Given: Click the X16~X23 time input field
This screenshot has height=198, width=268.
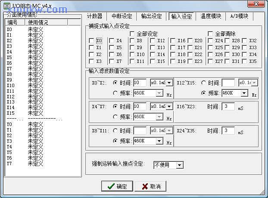Looking at the screenshot, I should [x=228, y=107].
